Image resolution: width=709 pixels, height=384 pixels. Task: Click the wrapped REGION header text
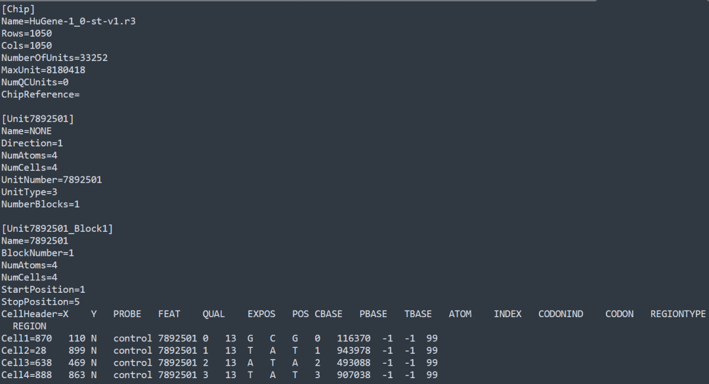(30, 326)
